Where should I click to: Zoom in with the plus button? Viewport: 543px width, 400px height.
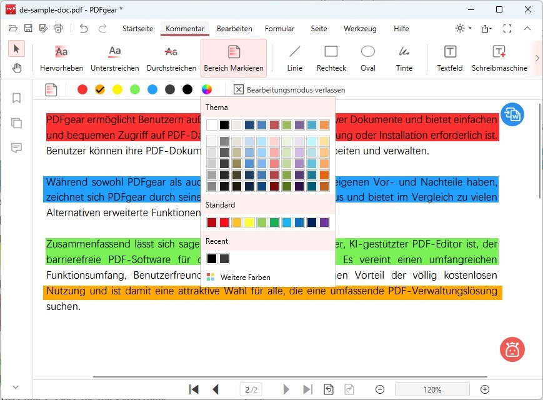tap(485, 389)
